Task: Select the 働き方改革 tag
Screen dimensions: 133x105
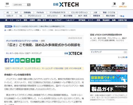Action: coord(110,16)
